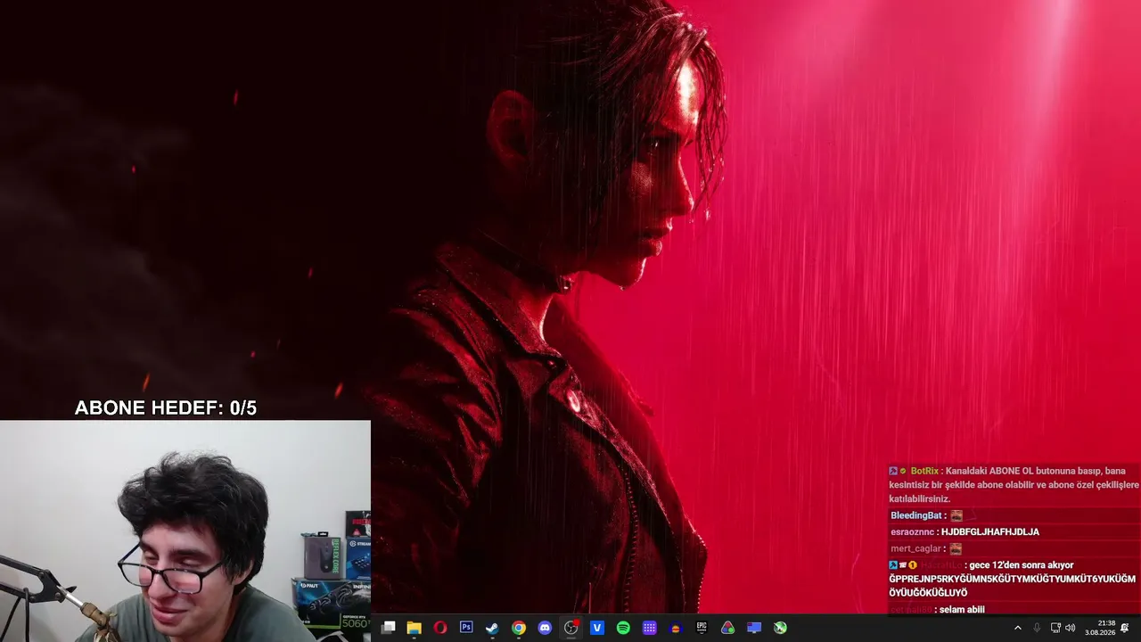Launch Opera browser from the taskbar

pyautogui.click(x=440, y=628)
